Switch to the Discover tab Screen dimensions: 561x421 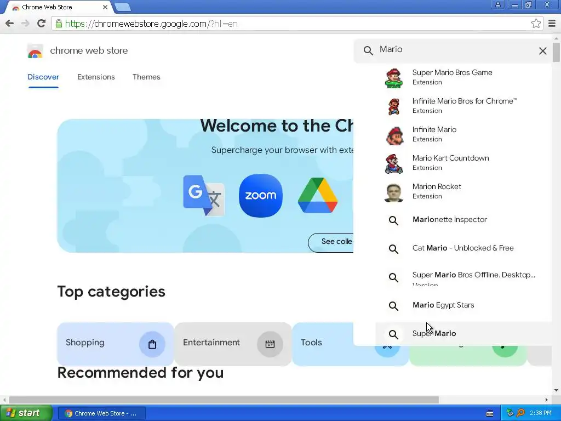[x=43, y=77]
